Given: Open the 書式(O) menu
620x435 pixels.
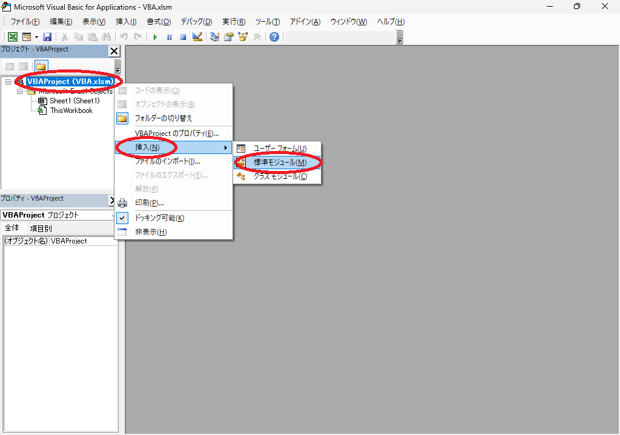Looking at the screenshot, I should pyautogui.click(x=159, y=22).
